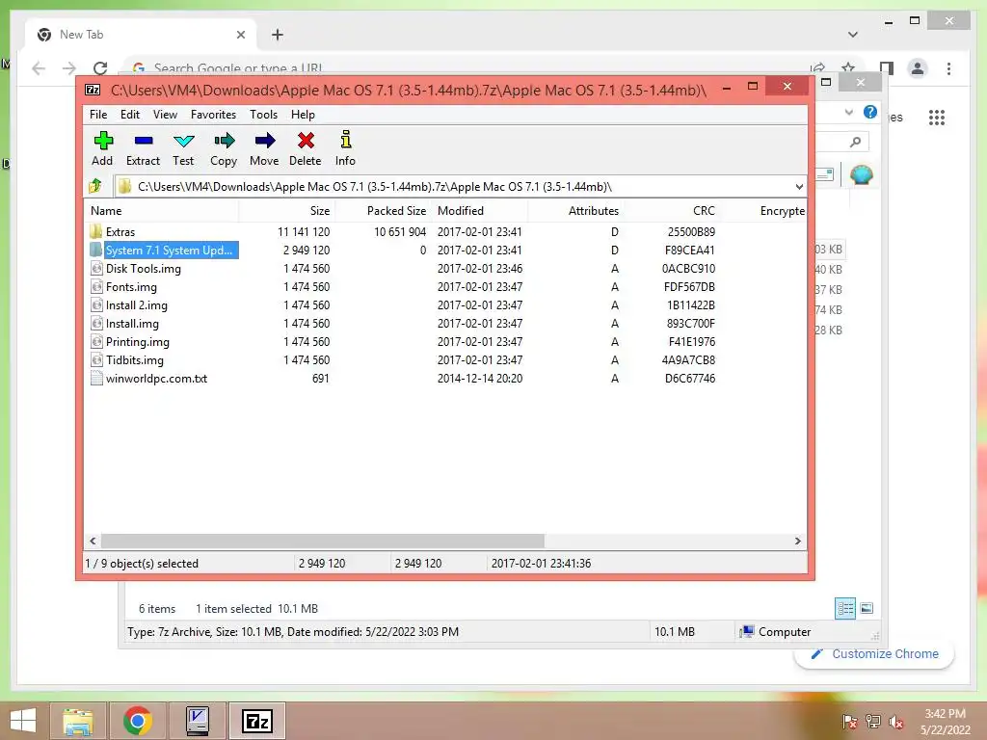Click Customize Chrome button
The image size is (987, 740).
click(874, 654)
